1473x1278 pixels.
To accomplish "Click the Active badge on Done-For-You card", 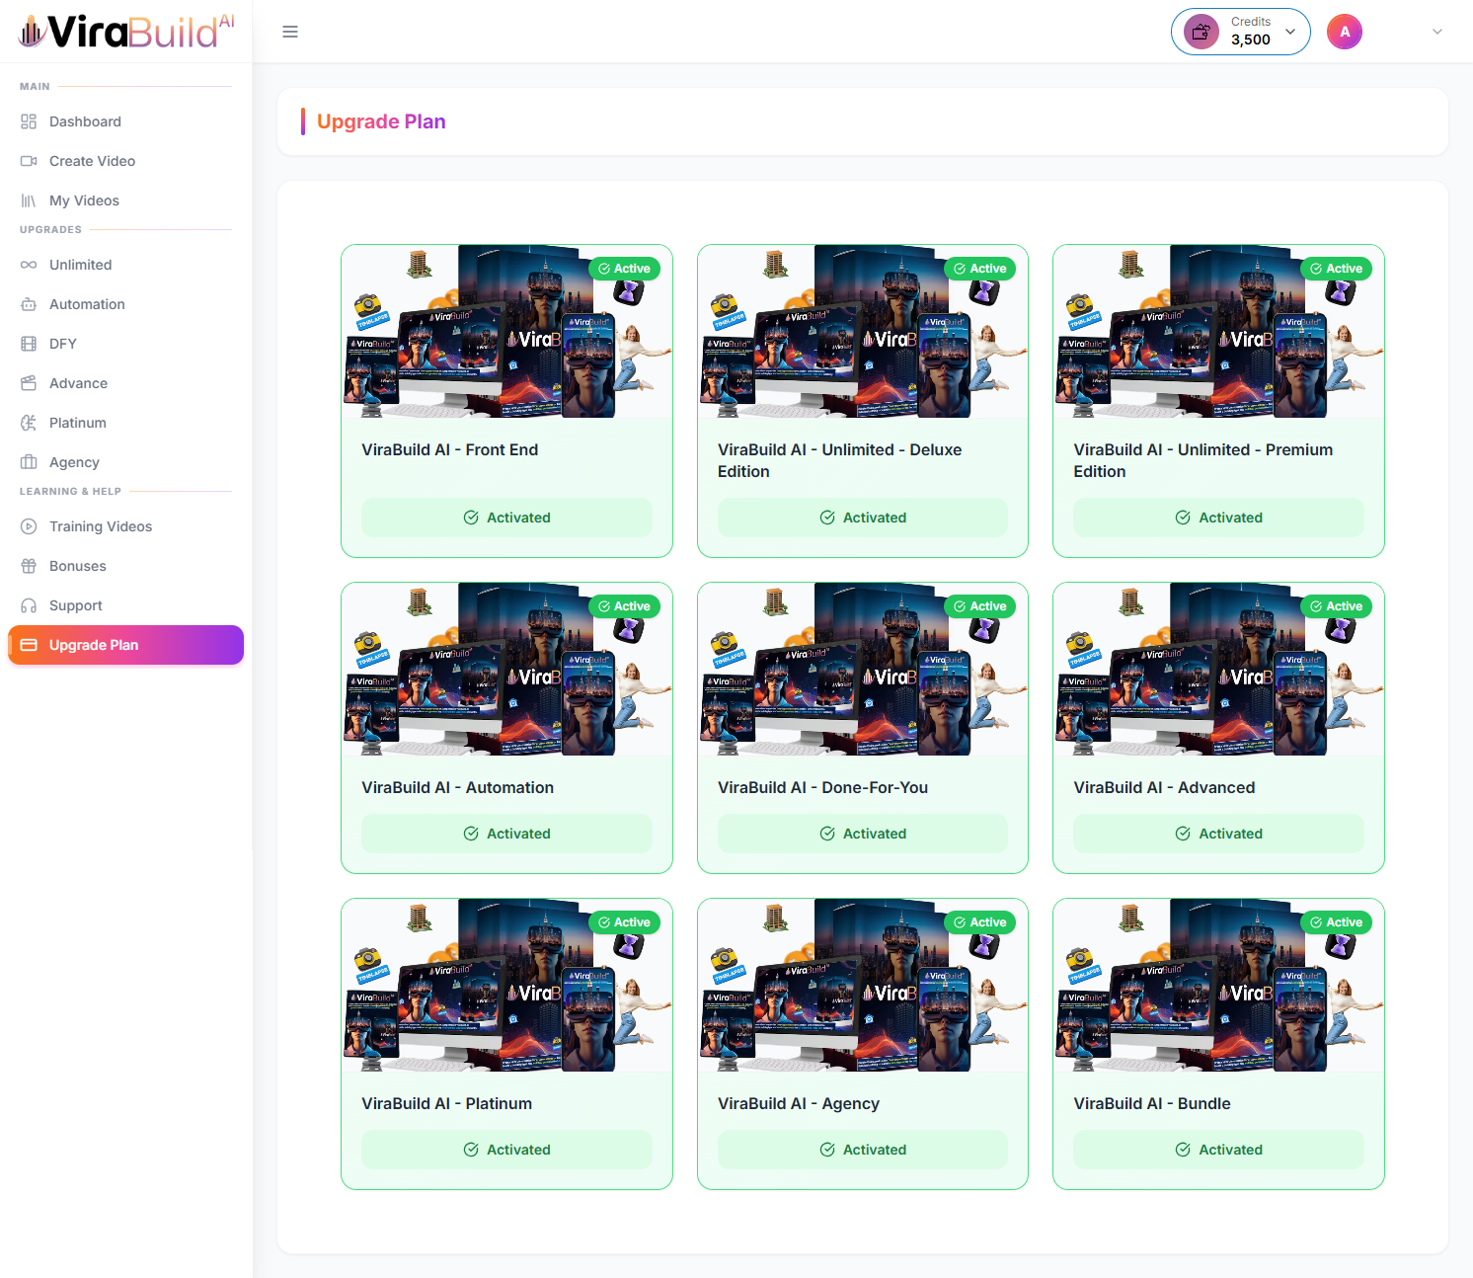I will (979, 606).
